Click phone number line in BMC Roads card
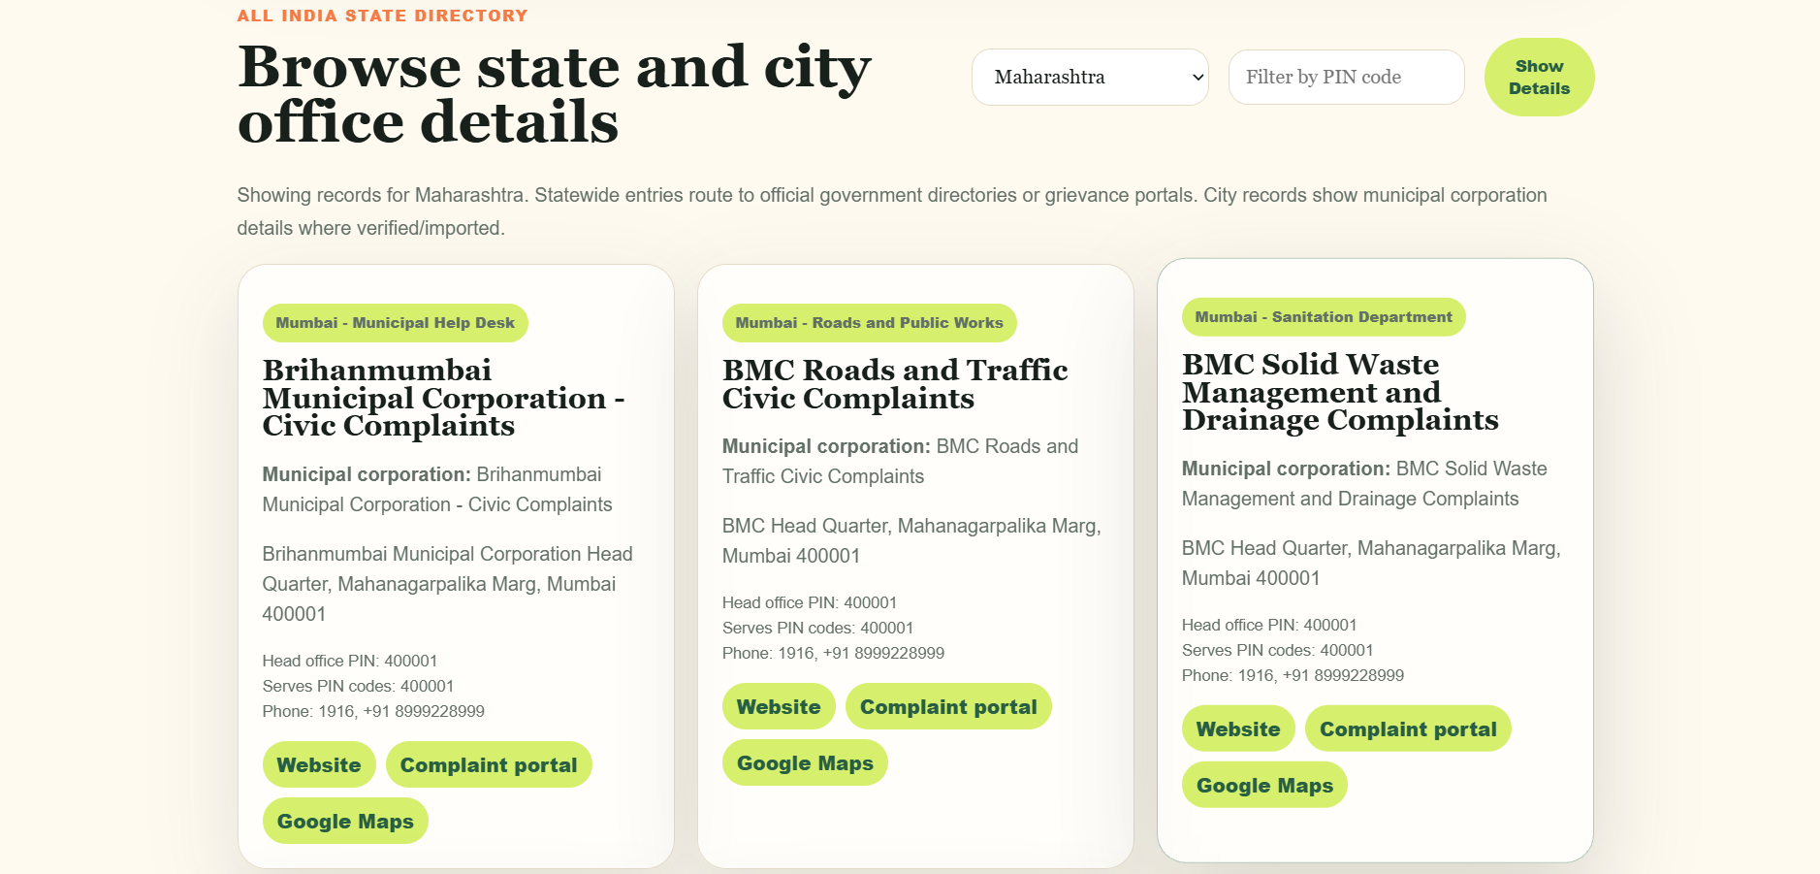The image size is (1820, 874). pyautogui.click(x=833, y=653)
